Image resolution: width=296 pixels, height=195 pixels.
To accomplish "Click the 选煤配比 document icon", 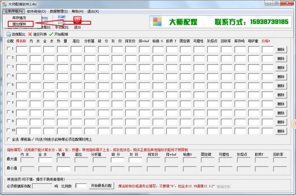I will click(9, 34).
